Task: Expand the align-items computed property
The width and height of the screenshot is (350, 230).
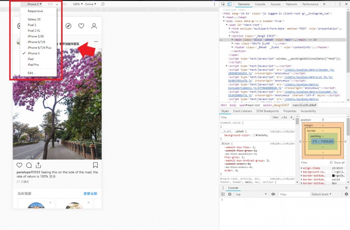Action: coord(302,168)
